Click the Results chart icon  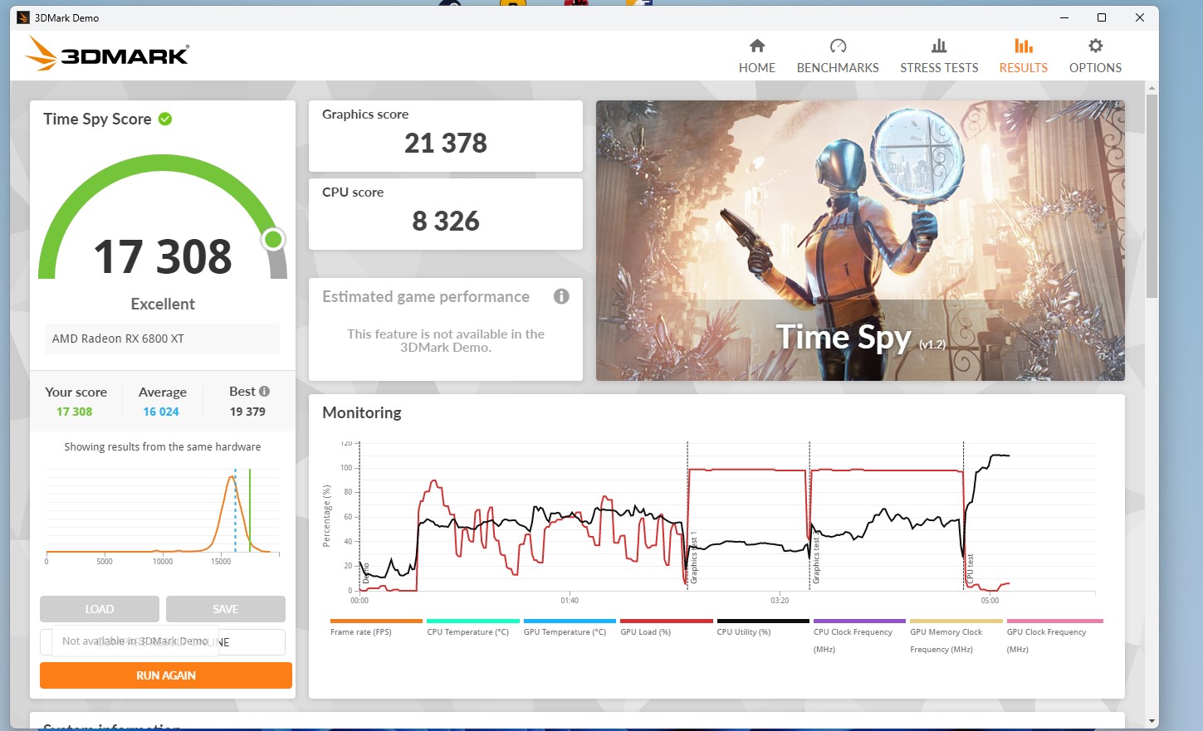(x=1024, y=46)
